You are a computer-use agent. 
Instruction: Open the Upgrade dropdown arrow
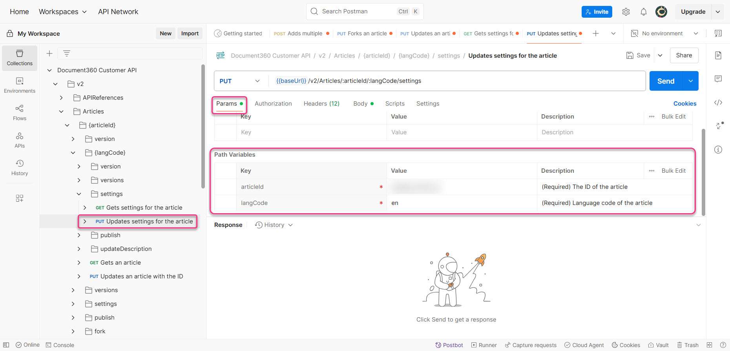pyautogui.click(x=718, y=12)
